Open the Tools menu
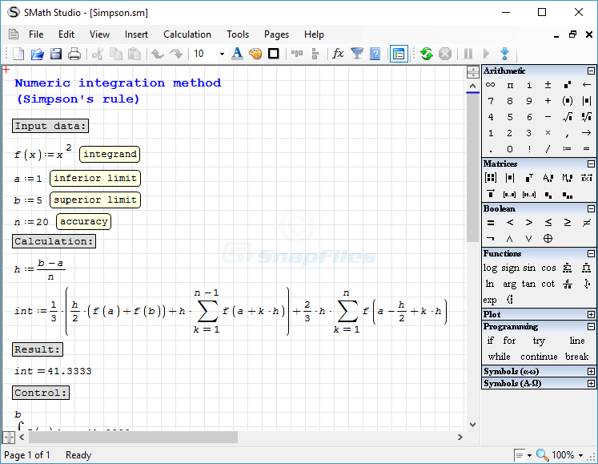Screen dimensions: 598x464 (x=238, y=34)
